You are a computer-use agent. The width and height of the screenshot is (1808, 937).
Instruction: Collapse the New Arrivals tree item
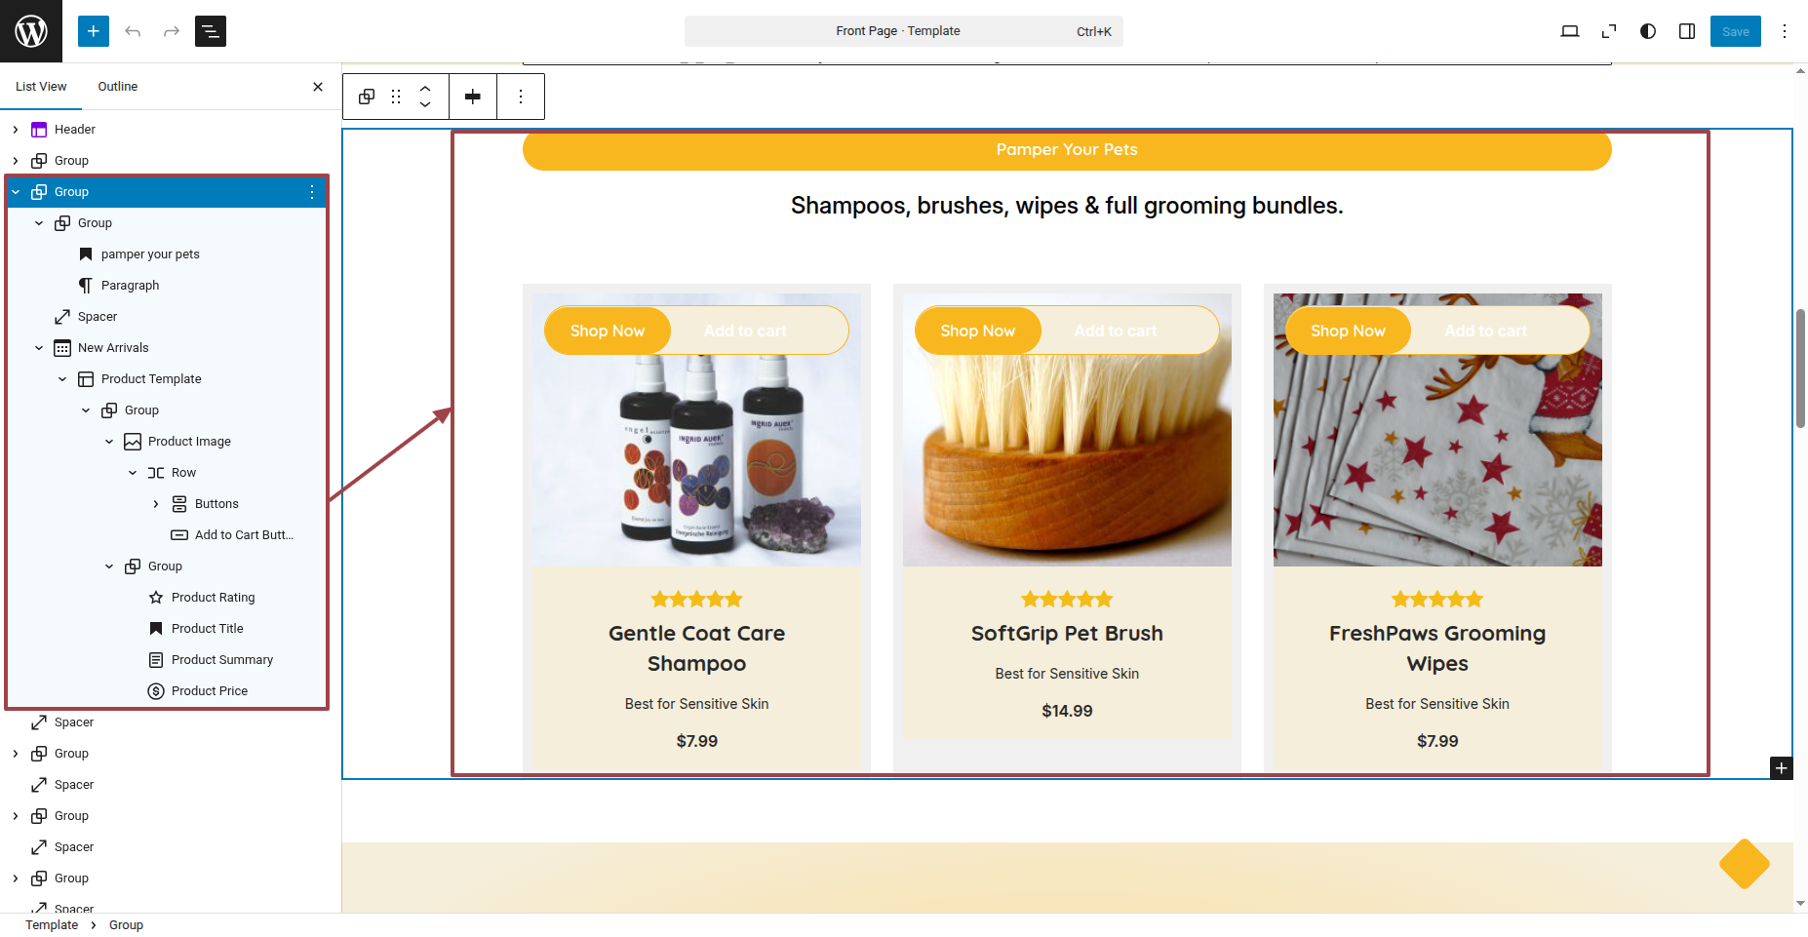pyautogui.click(x=39, y=348)
